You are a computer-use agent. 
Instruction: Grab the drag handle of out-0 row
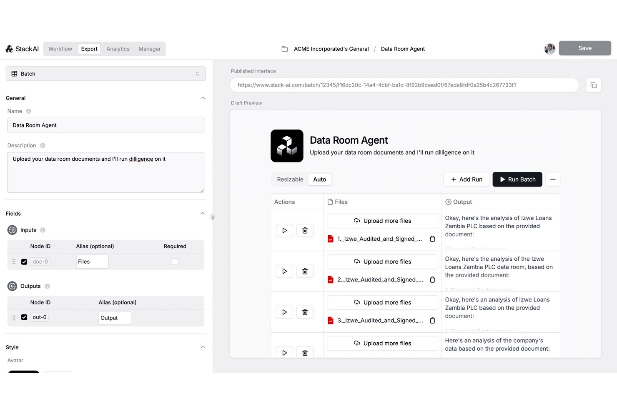click(14, 318)
